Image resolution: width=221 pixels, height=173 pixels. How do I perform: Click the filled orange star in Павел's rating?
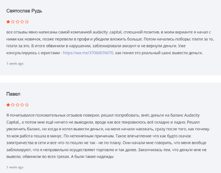tap(8, 105)
